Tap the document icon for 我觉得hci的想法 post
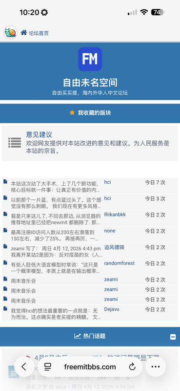 point(5,309)
